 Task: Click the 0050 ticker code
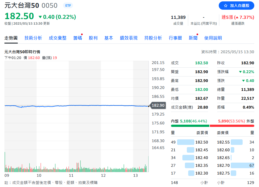[49, 6]
